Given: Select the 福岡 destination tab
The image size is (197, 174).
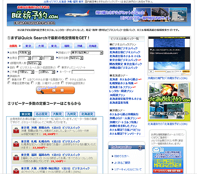Looking at the screenshot, I should (67, 46).
